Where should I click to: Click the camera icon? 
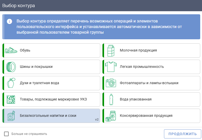(x=111, y=83)
